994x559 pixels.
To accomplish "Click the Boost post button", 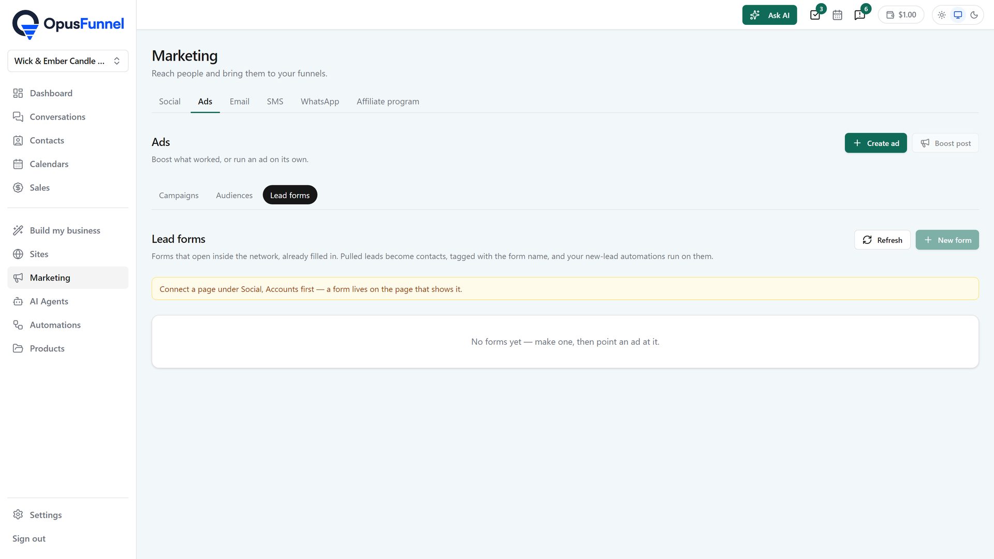I will [x=945, y=143].
